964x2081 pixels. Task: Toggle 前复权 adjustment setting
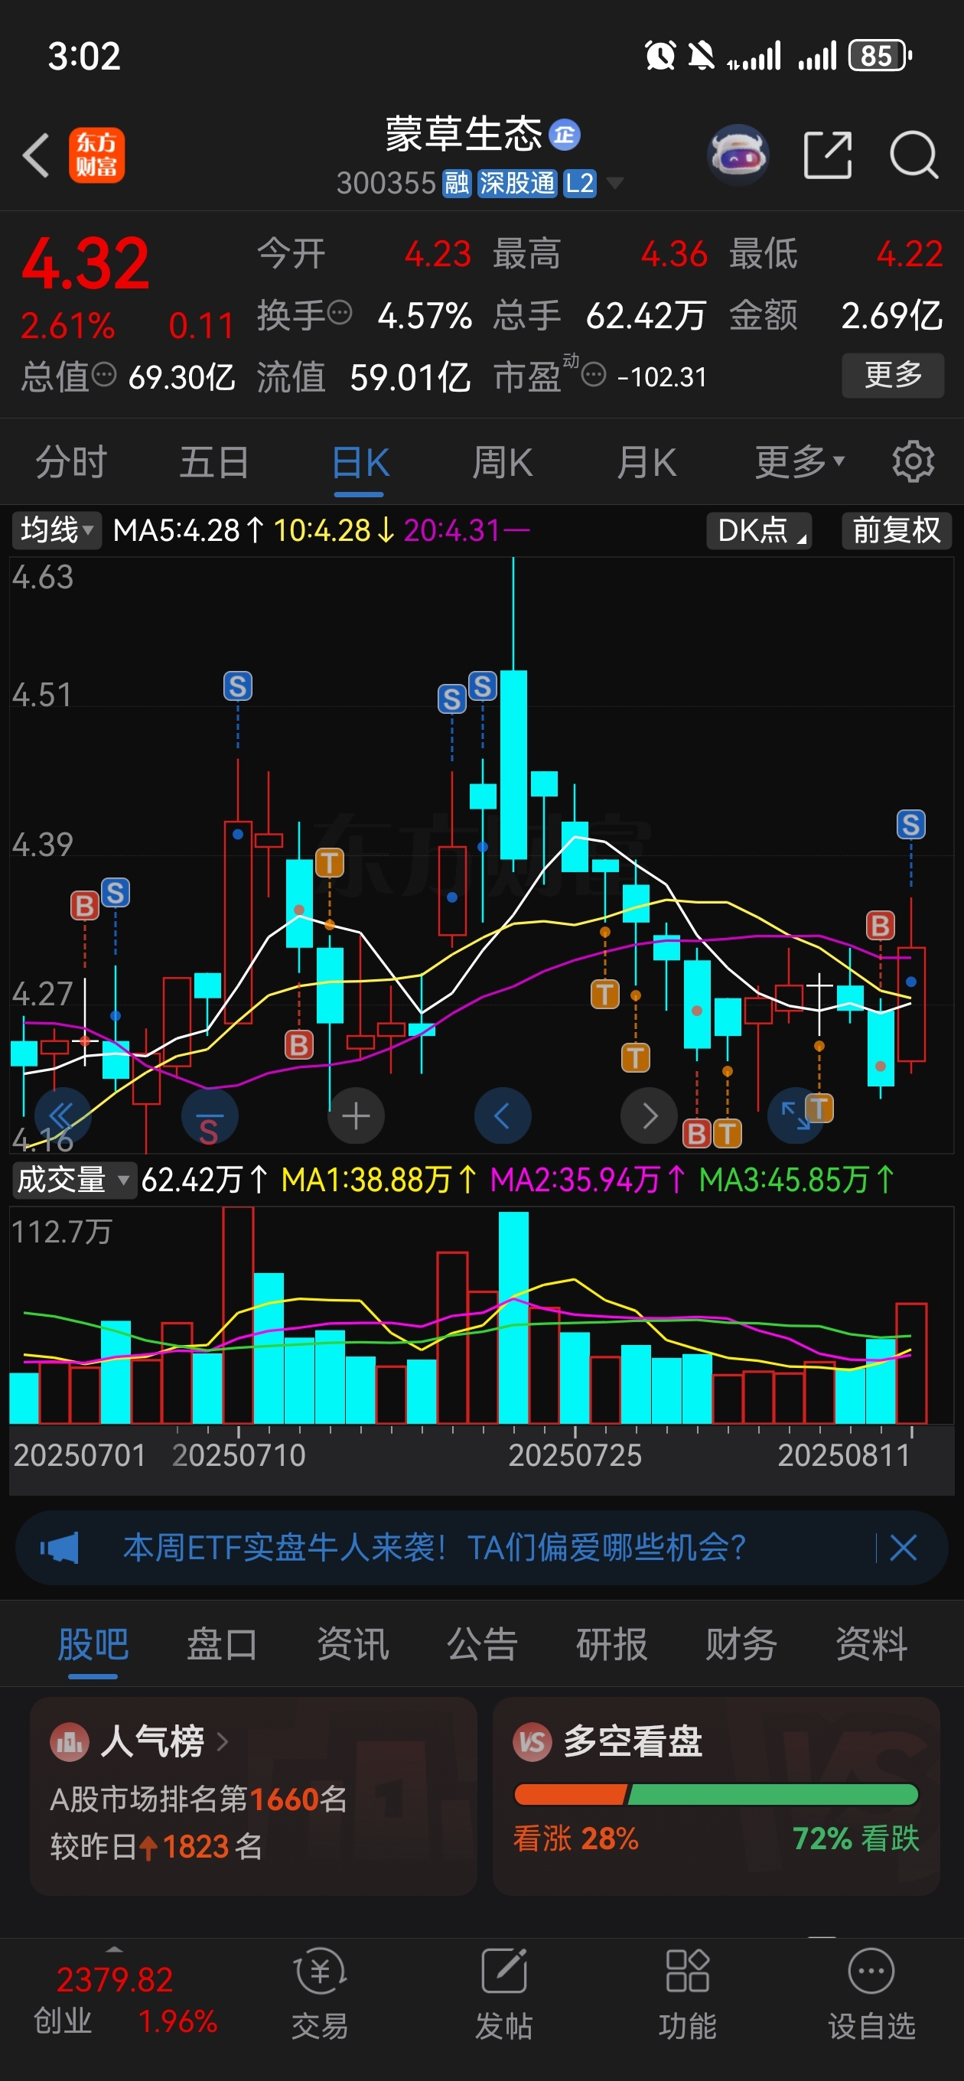tap(897, 530)
